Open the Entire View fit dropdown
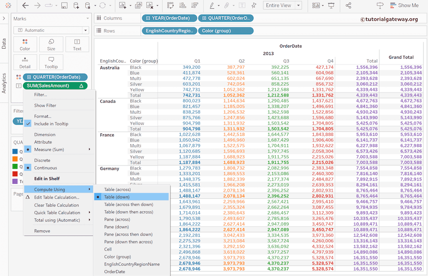 click(282, 5)
